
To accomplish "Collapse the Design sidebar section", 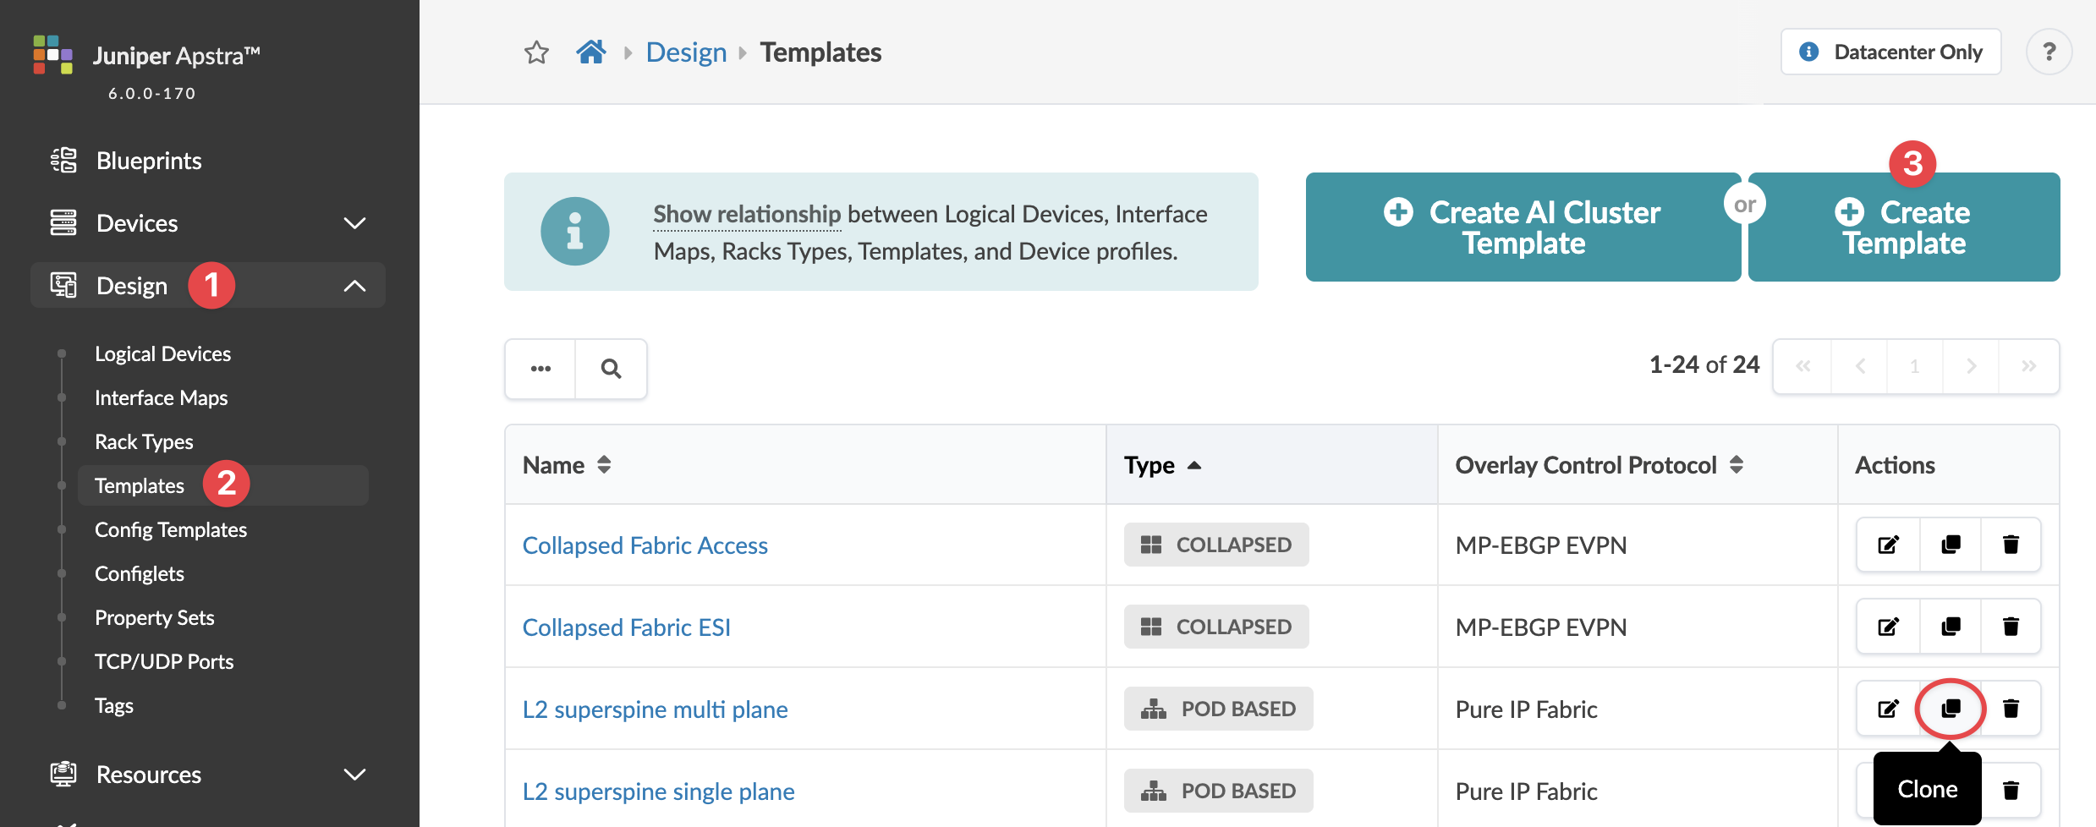I will pos(354,286).
